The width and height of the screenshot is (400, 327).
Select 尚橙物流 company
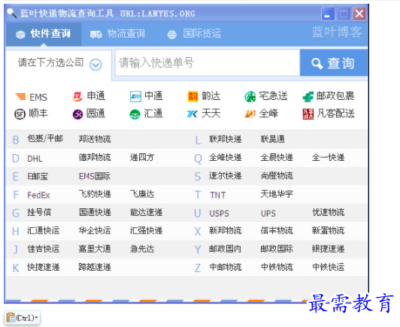[277, 176]
